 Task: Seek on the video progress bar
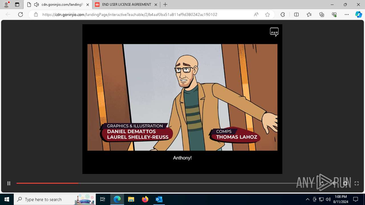pos(166,183)
